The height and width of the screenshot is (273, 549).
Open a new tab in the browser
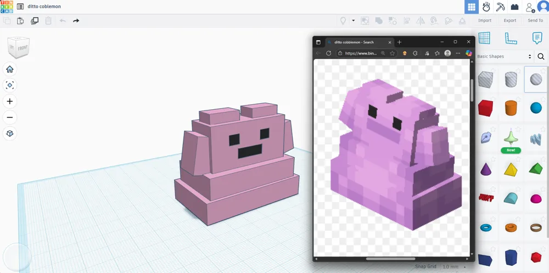pyautogui.click(x=399, y=42)
